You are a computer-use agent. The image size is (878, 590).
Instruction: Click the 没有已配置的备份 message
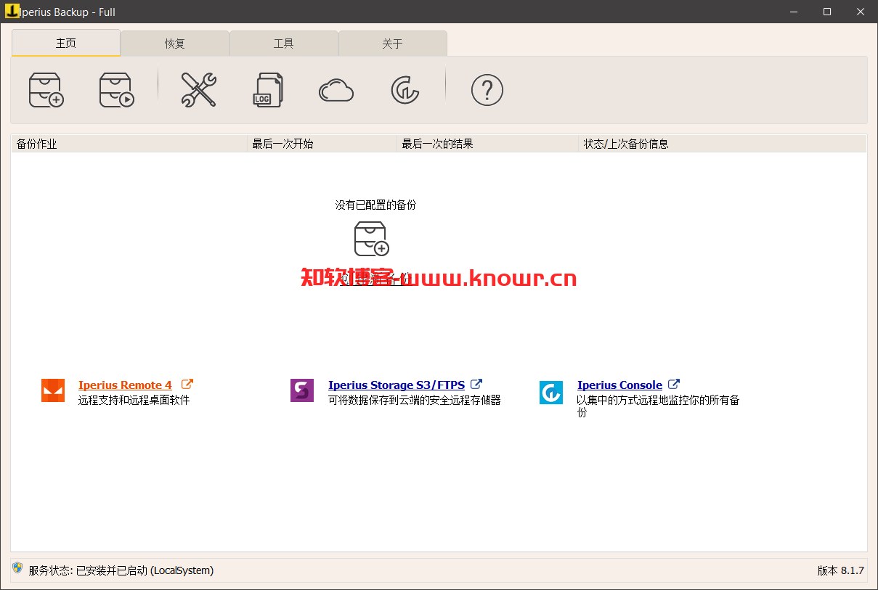click(x=376, y=205)
